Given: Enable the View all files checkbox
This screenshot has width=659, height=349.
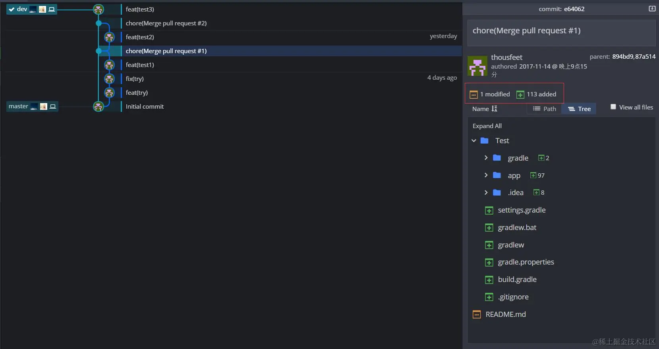Looking at the screenshot, I should tap(613, 107).
